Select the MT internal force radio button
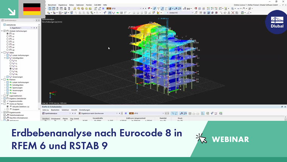Viewport: 287px width, 162px height. click(11, 69)
